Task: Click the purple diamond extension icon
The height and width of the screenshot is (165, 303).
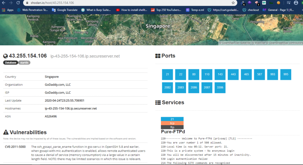Action: tap(250, 3)
